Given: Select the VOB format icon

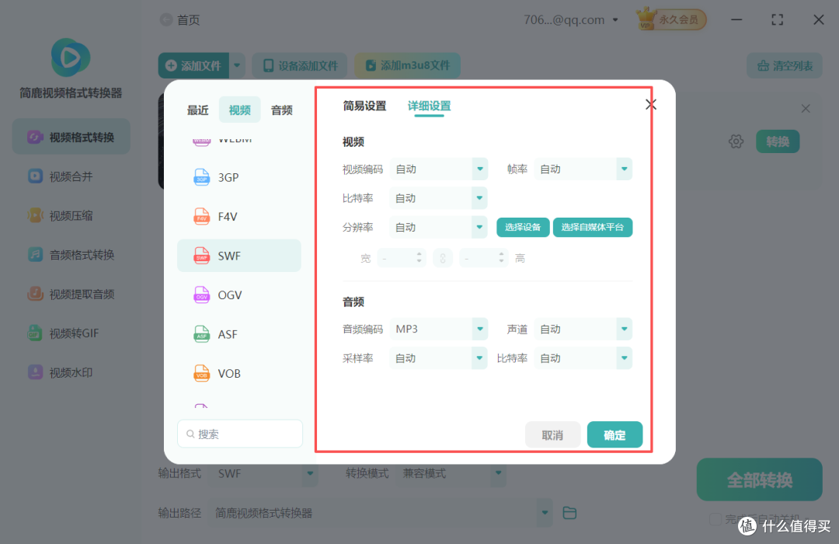Looking at the screenshot, I should (202, 373).
